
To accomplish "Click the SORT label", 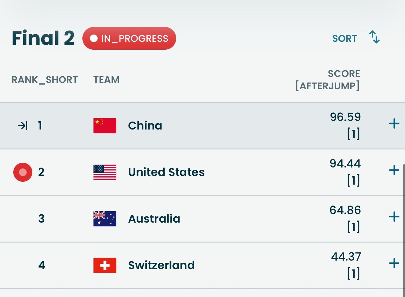I will 344,39.
